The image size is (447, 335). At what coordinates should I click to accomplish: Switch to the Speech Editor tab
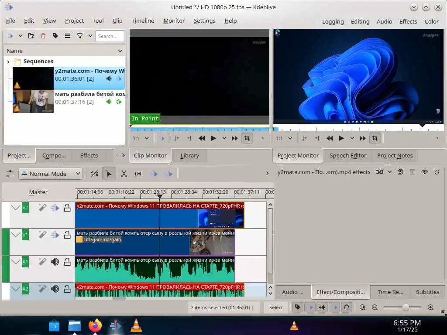pyautogui.click(x=348, y=156)
